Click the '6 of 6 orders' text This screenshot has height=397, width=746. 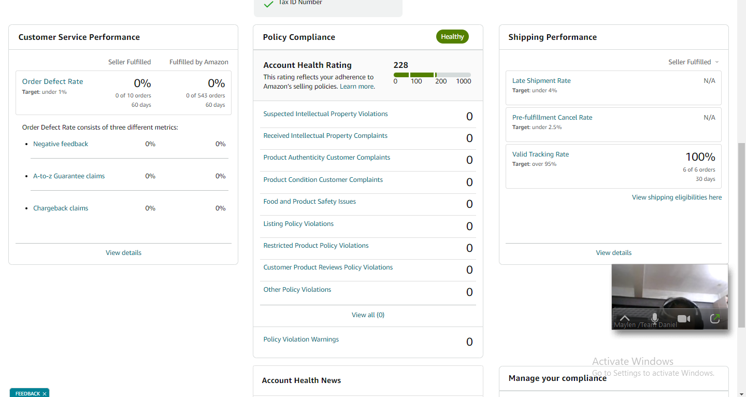[699, 169]
